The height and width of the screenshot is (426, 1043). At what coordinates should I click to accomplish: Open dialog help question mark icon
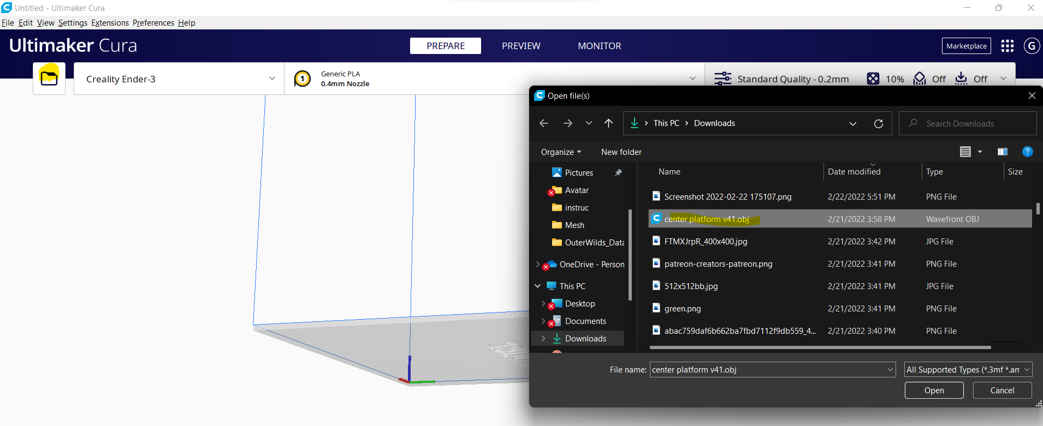[1027, 152]
